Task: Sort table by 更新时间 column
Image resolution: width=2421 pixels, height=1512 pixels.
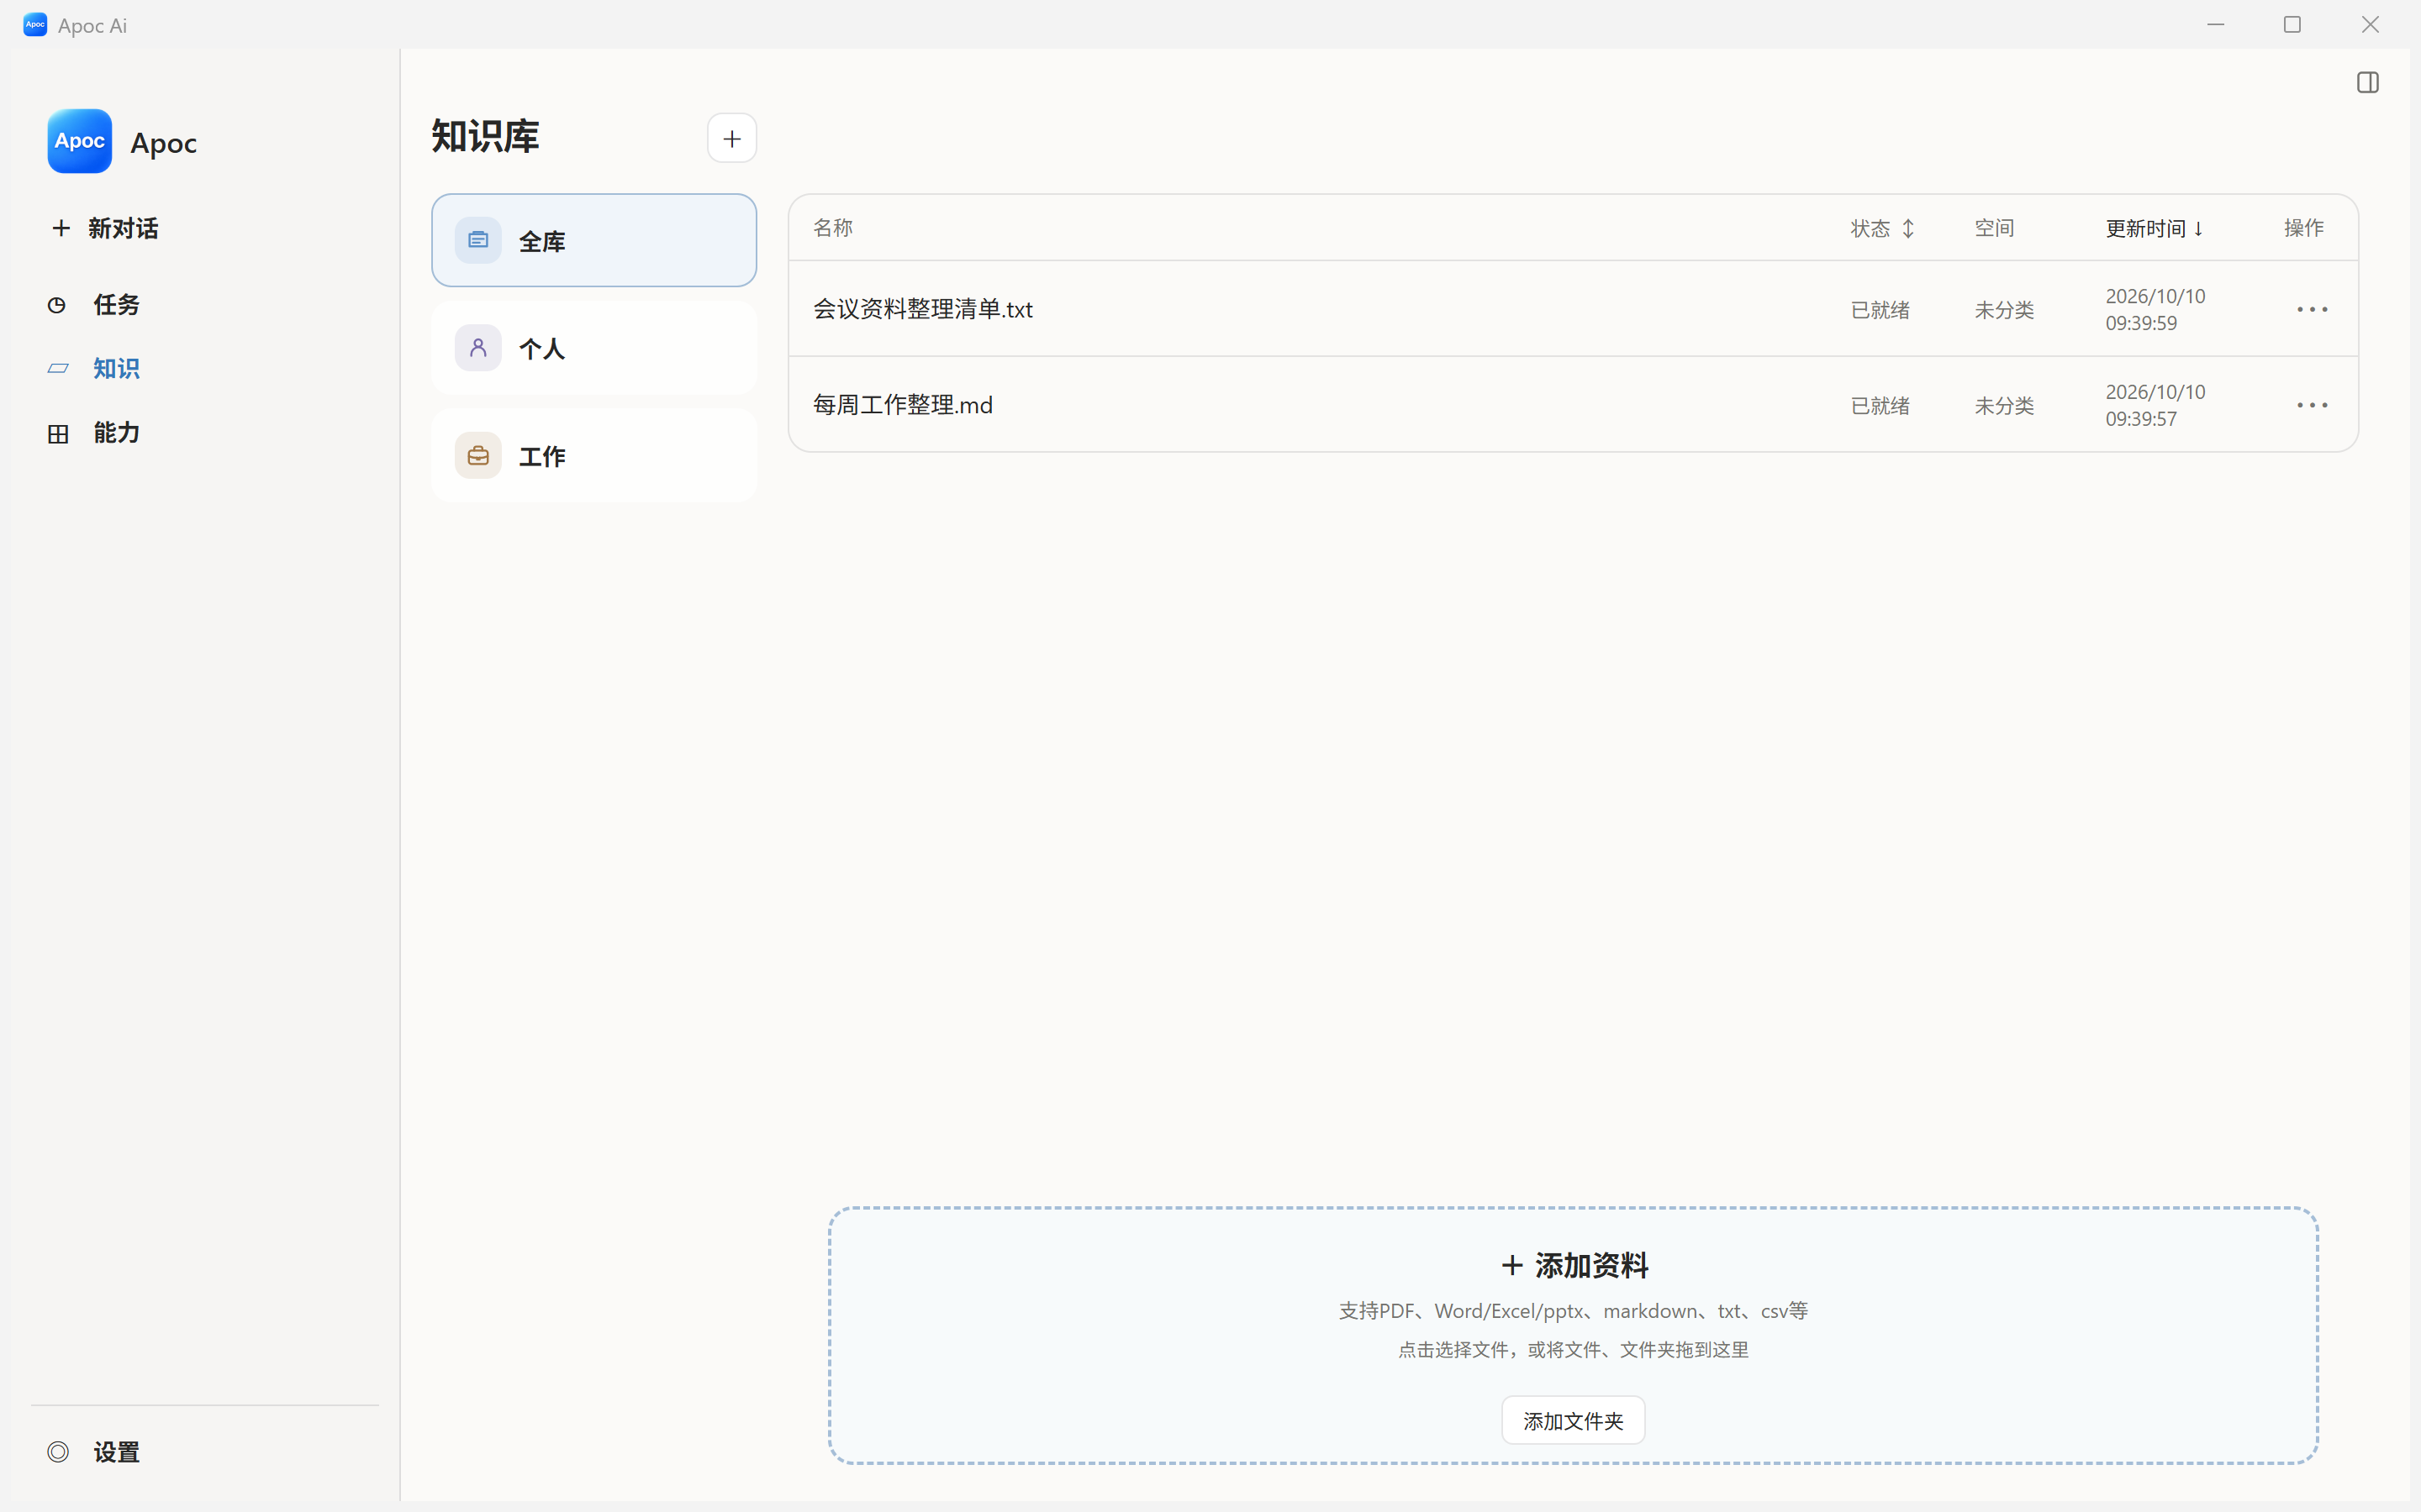Action: (x=2154, y=228)
